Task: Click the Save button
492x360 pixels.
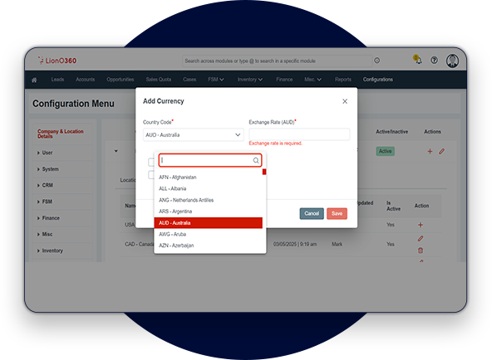Action: pyautogui.click(x=337, y=213)
